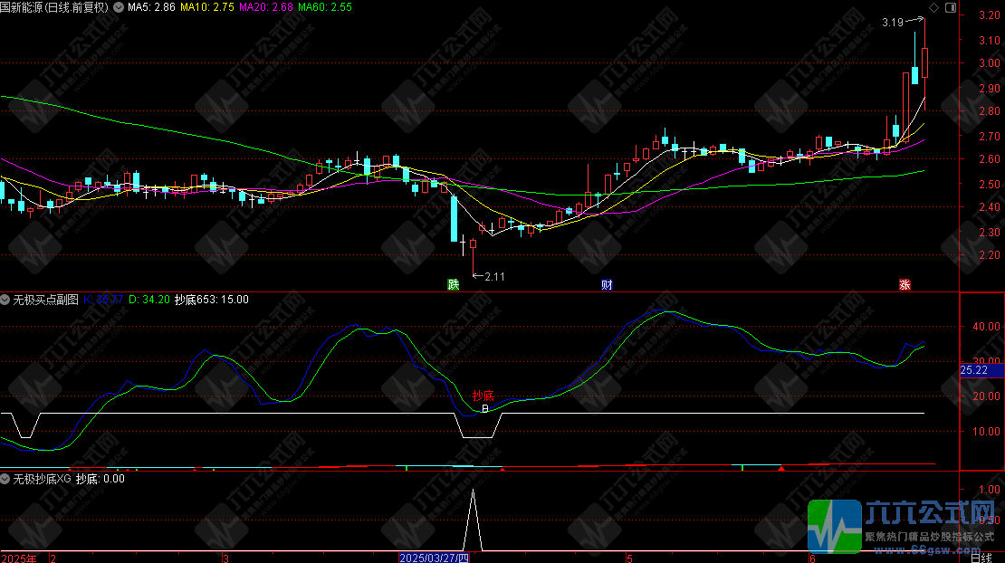
Task: Click the green MA60 indicator label
Action: (x=325, y=7)
